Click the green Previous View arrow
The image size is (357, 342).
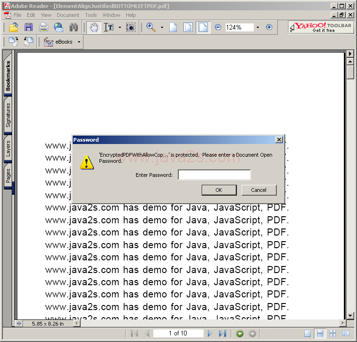click(240, 334)
